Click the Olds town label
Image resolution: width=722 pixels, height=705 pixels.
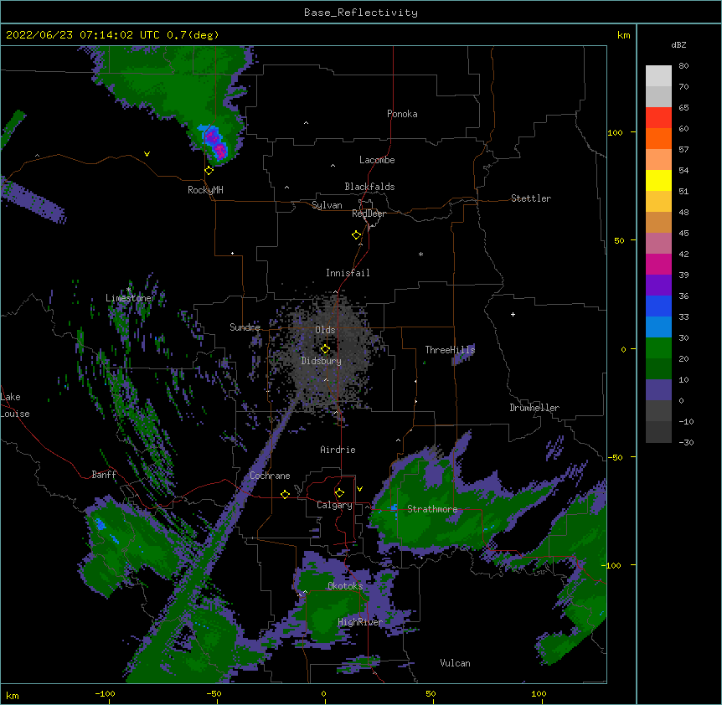click(x=325, y=330)
